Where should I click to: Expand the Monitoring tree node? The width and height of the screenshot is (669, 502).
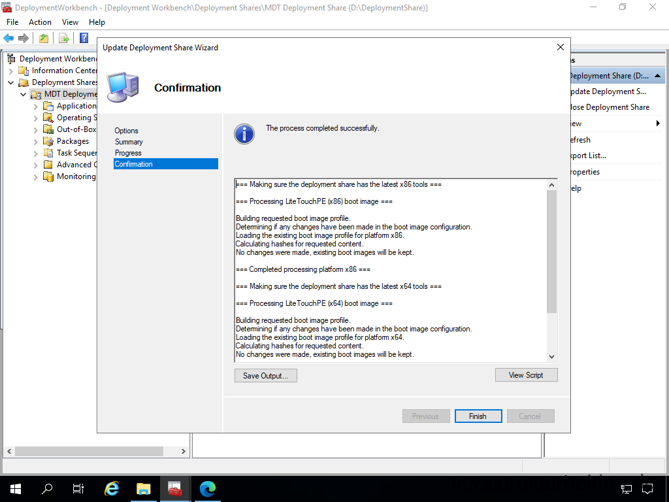click(x=36, y=177)
